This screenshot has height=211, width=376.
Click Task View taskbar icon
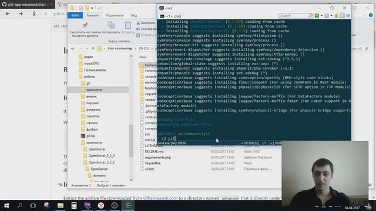[x=33, y=206]
